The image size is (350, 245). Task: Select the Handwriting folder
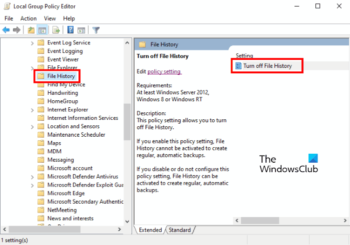pyautogui.click(x=62, y=93)
